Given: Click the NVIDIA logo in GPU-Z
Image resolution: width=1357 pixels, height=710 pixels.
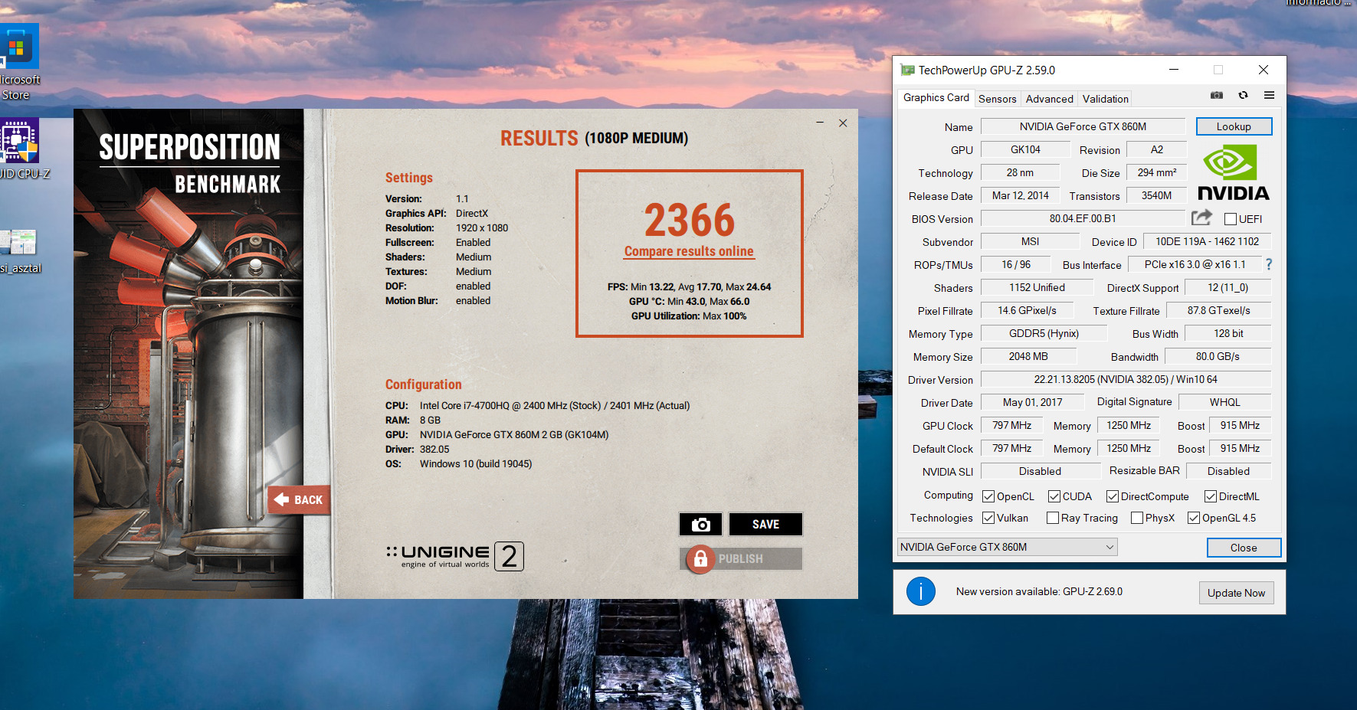Looking at the screenshot, I should coord(1234,172).
